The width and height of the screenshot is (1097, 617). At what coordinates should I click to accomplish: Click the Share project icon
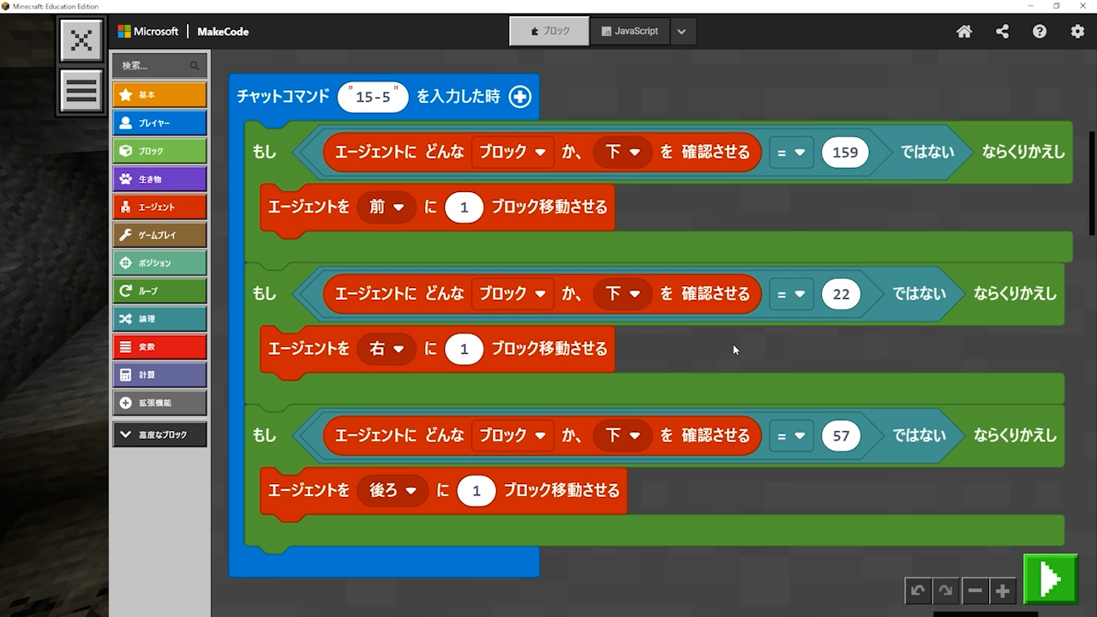point(1002,32)
